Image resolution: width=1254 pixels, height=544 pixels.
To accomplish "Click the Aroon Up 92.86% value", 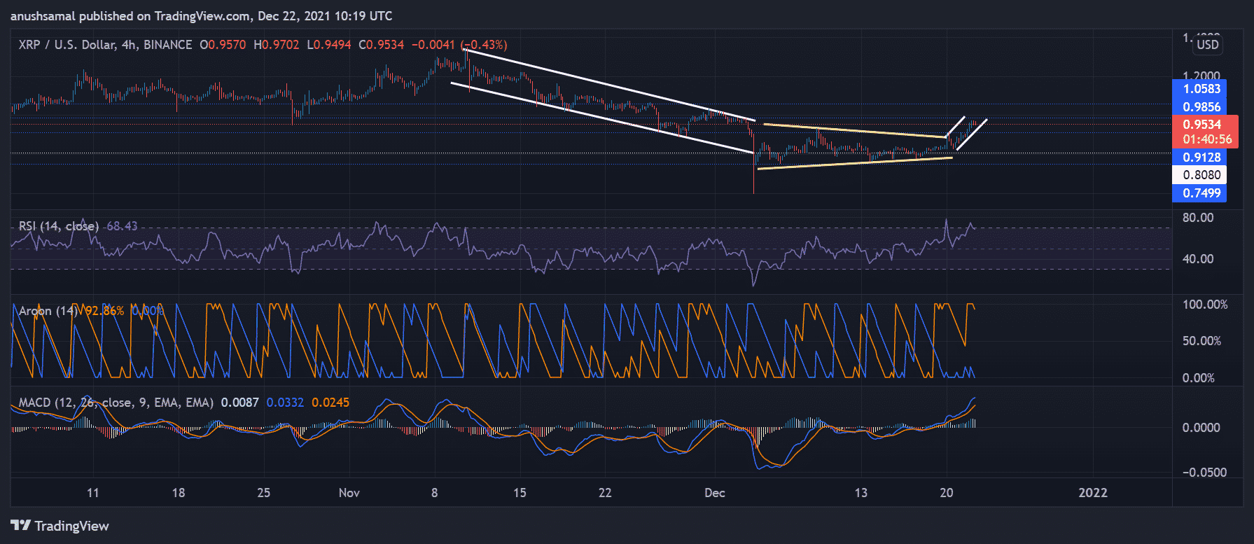I will [104, 311].
